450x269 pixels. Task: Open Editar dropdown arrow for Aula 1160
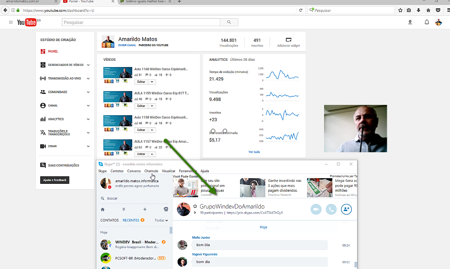(152, 82)
